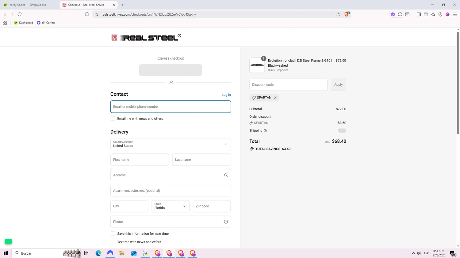The width and height of the screenshot is (460, 258).
Task: Open a new browser tab
Action: click(123, 5)
